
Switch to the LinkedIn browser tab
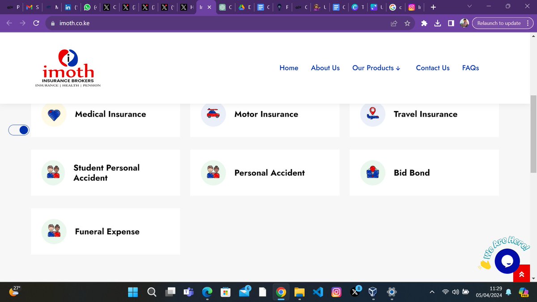71,7
